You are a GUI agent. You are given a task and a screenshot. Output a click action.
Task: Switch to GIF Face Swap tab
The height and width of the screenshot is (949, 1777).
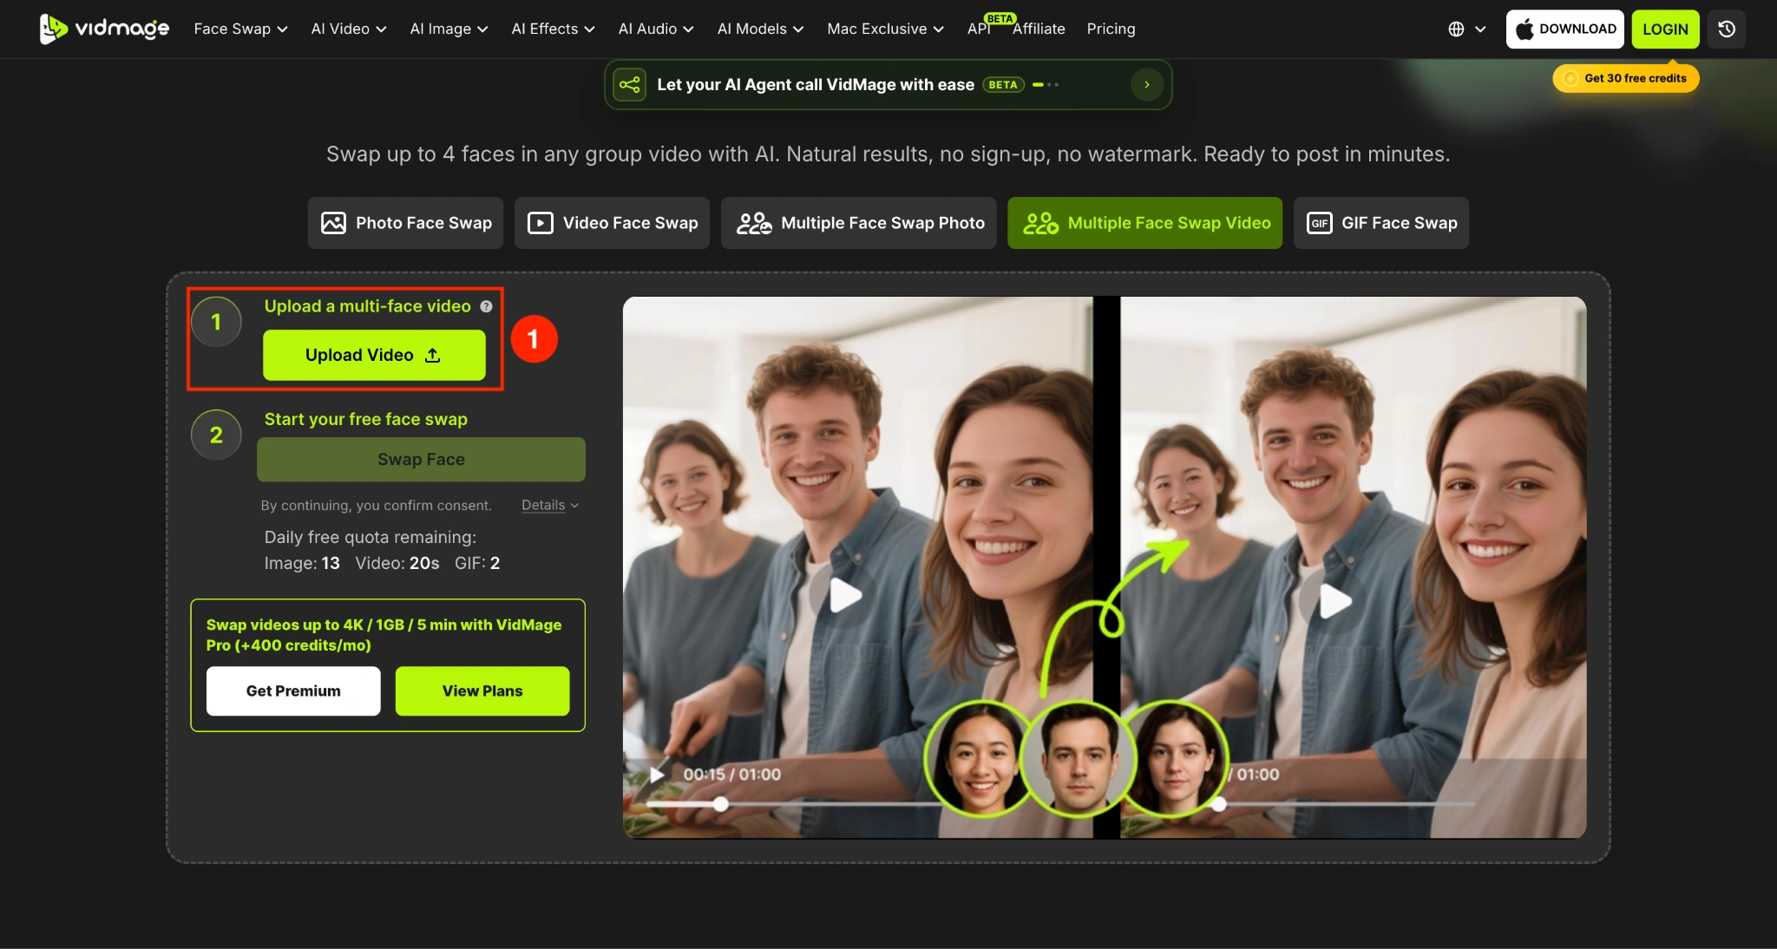tap(1381, 223)
